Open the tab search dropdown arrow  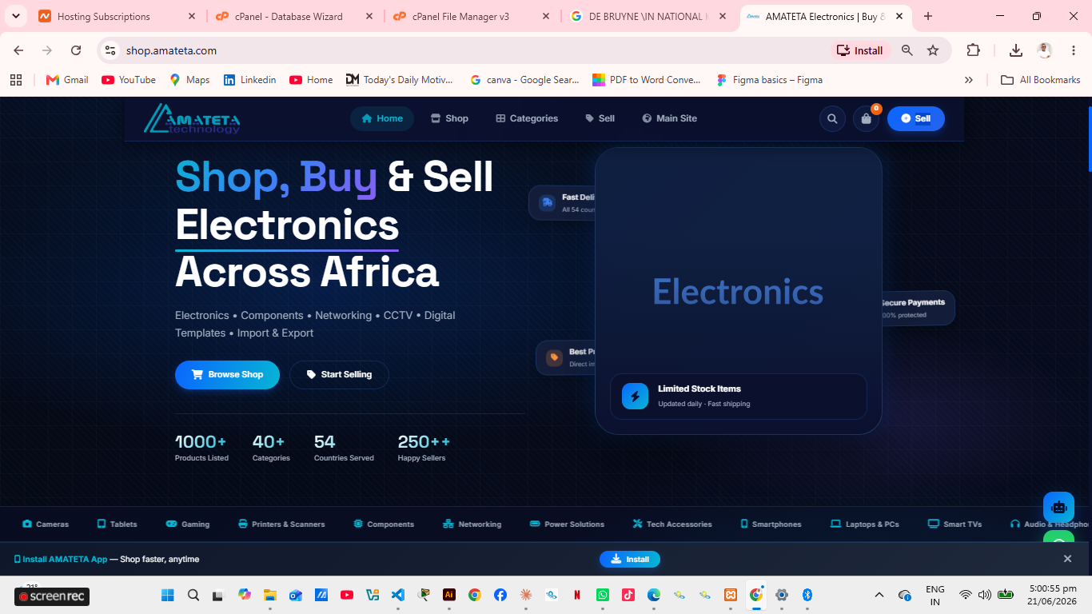pyautogui.click(x=15, y=16)
